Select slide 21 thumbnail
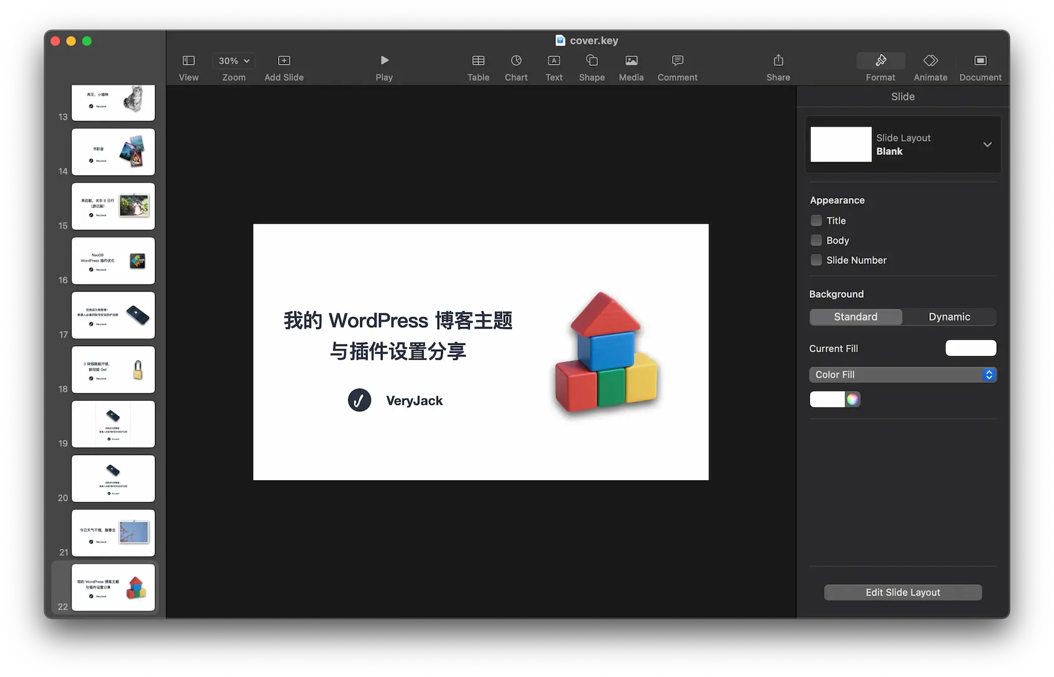This screenshot has height=677, width=1054. click(113, 533)
